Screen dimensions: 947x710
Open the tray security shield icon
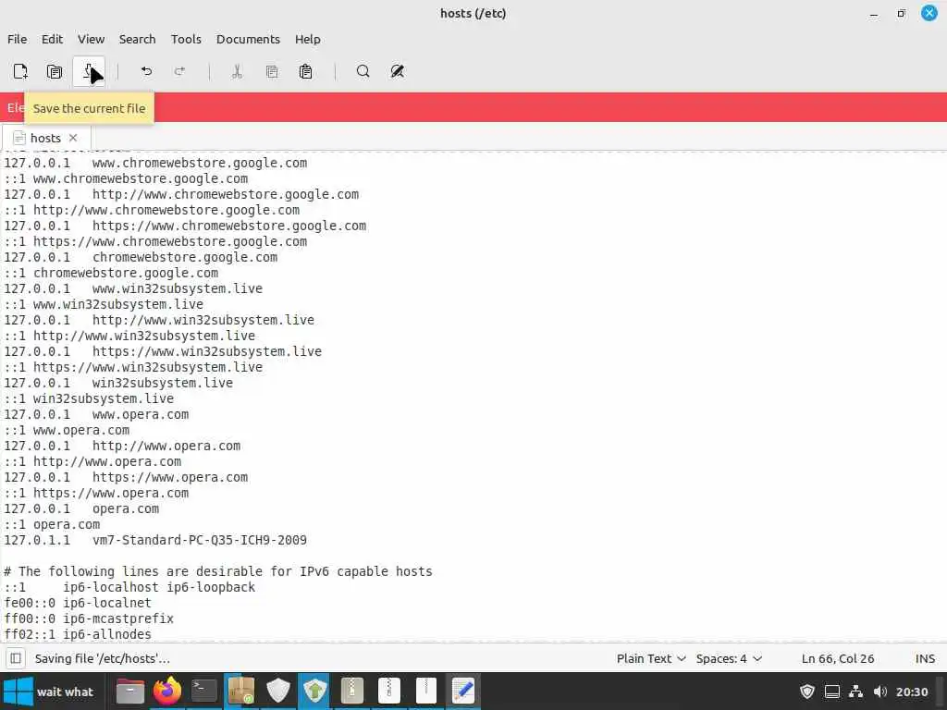point(806,692)
